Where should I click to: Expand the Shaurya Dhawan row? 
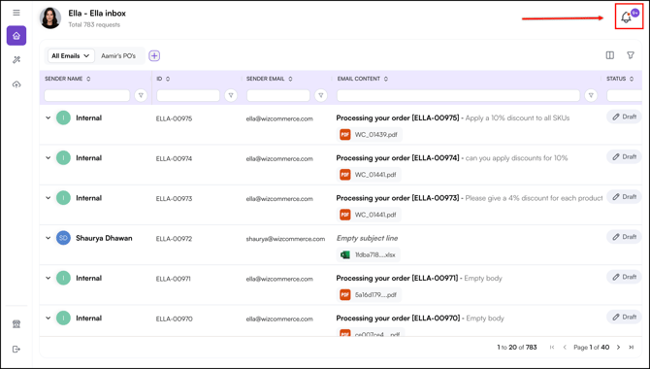pyautogui.click(x=49, y=238)
